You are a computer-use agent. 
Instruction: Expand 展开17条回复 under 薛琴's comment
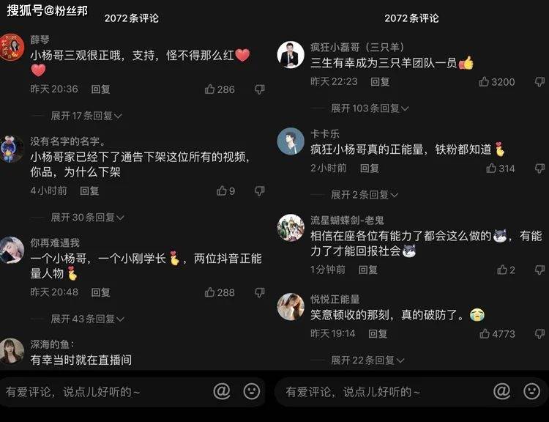click(86, 116)
